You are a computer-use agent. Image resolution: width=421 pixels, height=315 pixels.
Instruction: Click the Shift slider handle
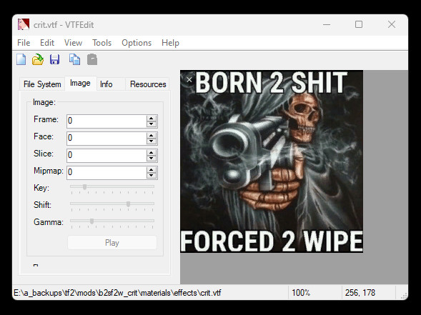129,204
